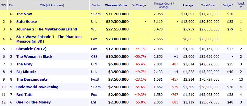The height and width of the screenshot is (106, 247).
Task: Open The Descendants title link
Action: pyautogui.click(x=32, y=79)
